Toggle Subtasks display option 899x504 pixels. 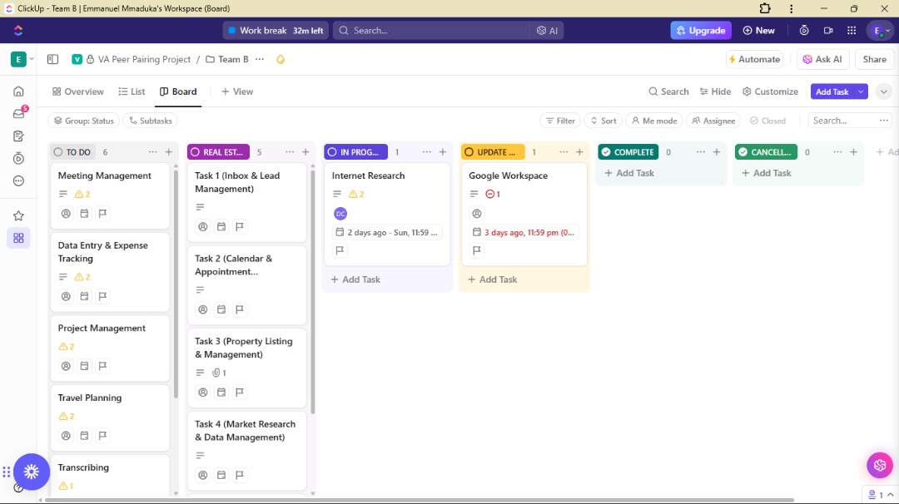(150, 121)
